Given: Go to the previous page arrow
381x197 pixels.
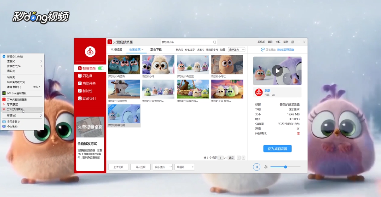Looking at the screenshot, I should pos(239,158).
